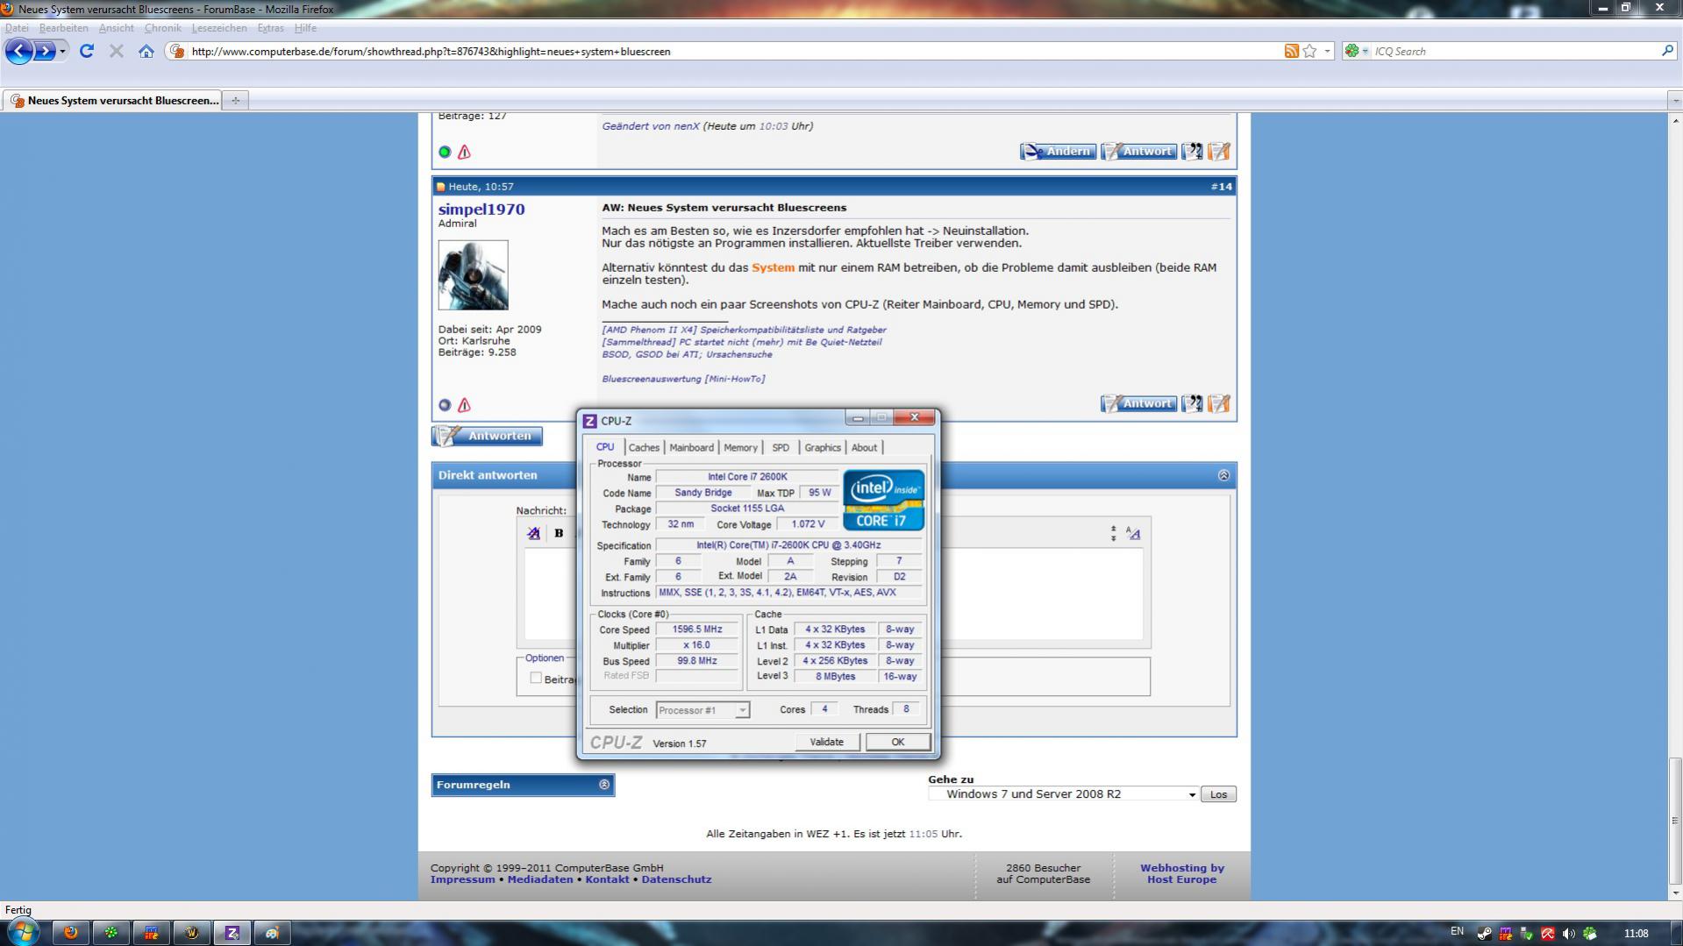This screenshot has width=1683, height=946.
Task: Open the bookmark star dropdown arrow
Action: [1327, 51]
